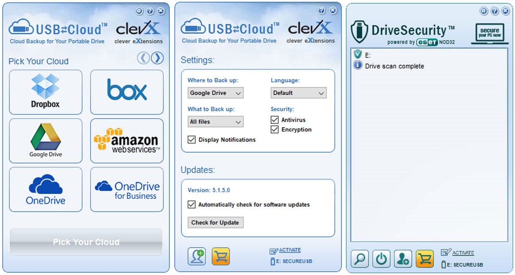515x275 pixels.
Task: Click shopping cart icon in Settings window
Action: (x=221, y=256)
